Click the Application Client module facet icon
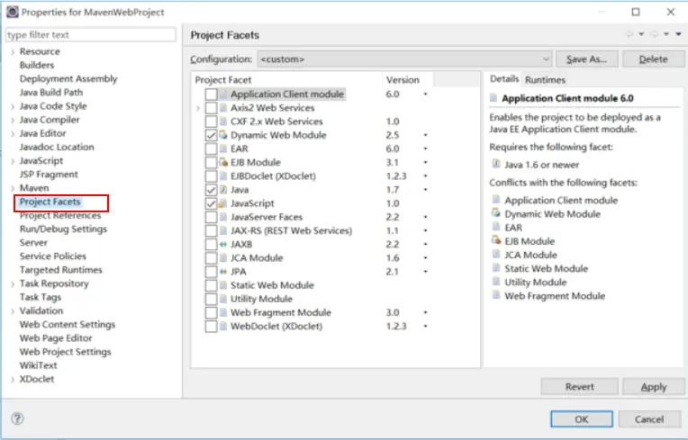 pyautogui.click(x=223, y=94)
